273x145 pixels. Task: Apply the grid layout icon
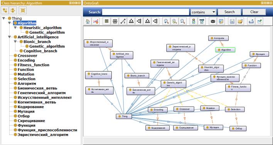pyautogui.click(x=106, y=21)
